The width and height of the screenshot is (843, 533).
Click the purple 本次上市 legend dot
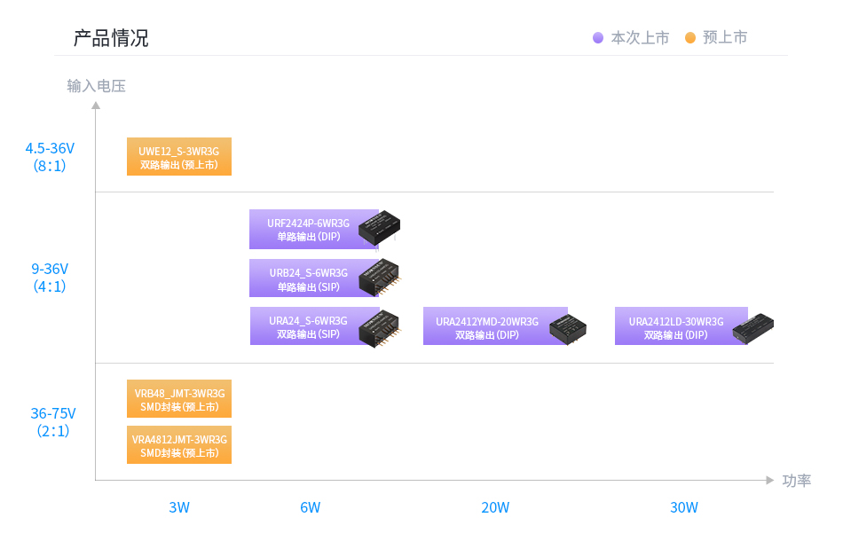598,38
